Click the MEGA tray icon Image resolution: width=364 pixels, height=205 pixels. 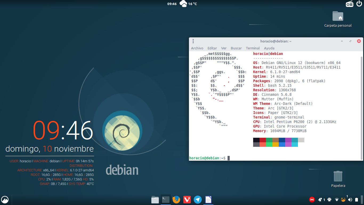tap(312, 199)
